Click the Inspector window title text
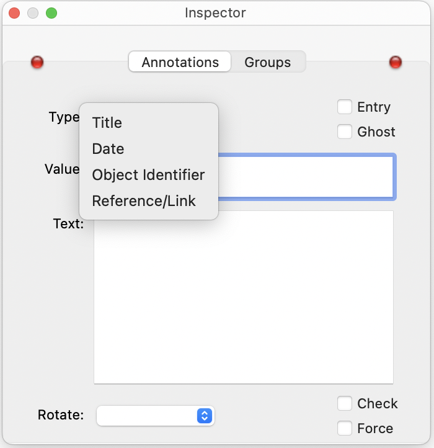Screen dimensions: 434x448 pos(215,13)
